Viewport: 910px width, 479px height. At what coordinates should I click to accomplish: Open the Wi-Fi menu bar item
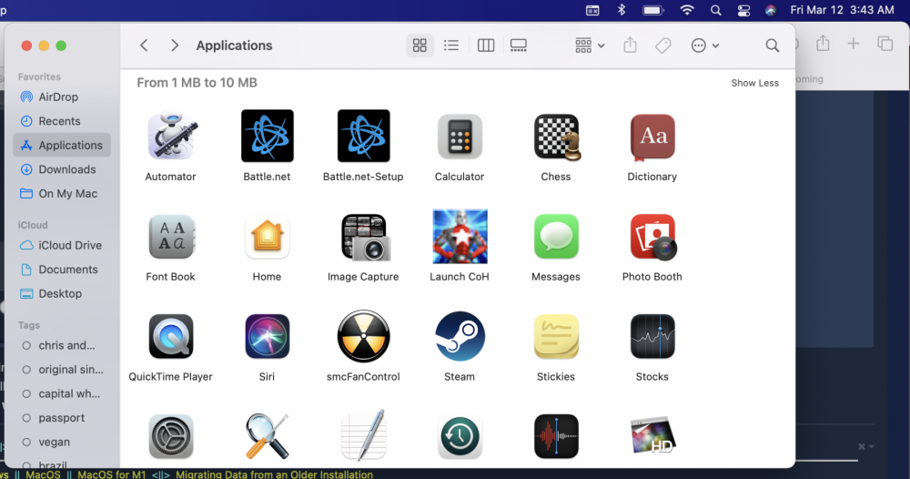687,10
